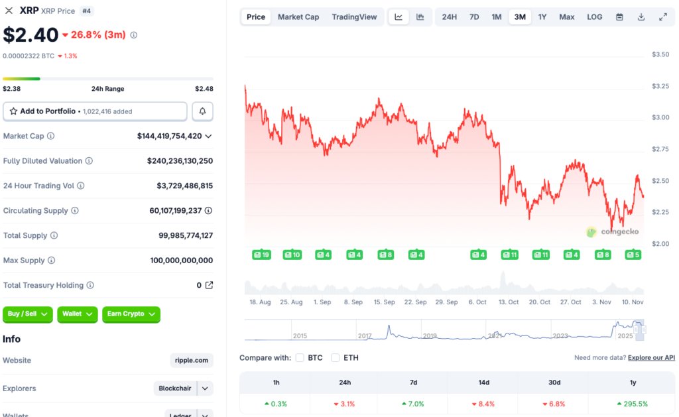Open the date range calendar icon
This screenshot has width=679, height=417.
coord(619,17)
